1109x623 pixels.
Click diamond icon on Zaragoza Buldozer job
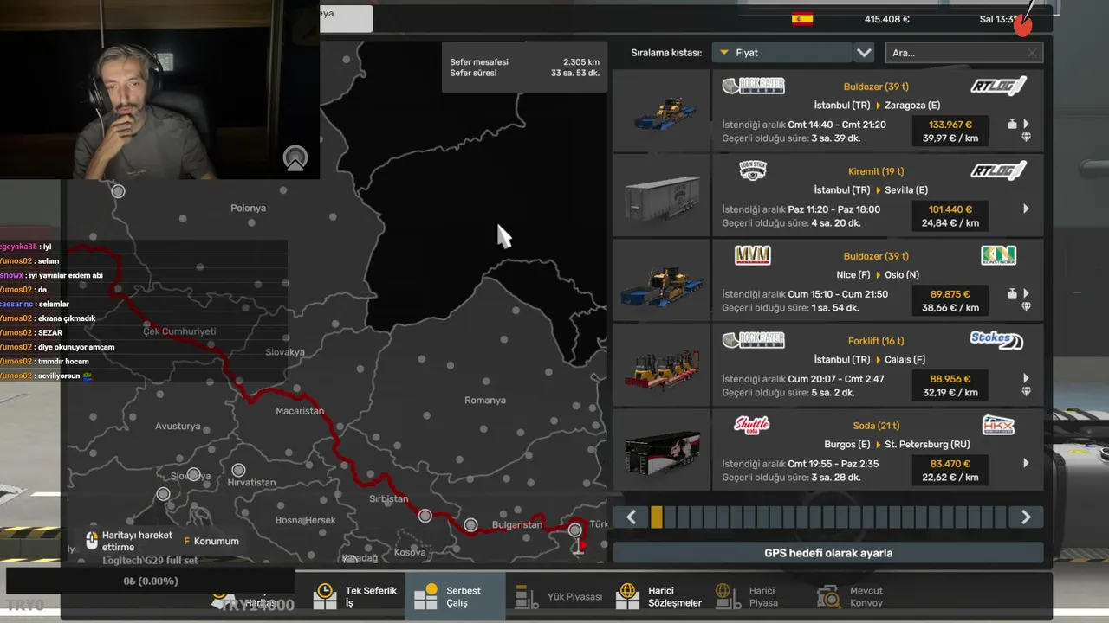pyautogui.click(x=1026, y=137)
